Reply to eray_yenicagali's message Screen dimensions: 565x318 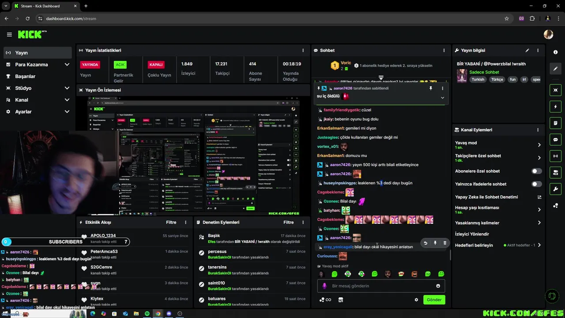(426, 243)
